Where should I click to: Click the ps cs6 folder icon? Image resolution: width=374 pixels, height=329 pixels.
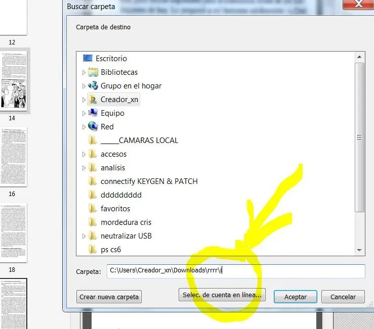pos(92,250)
